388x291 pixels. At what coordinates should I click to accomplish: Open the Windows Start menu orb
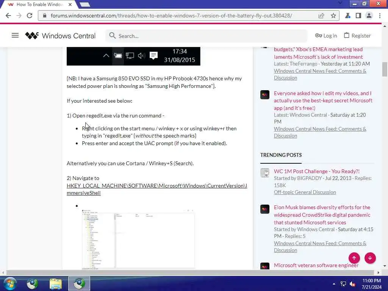point(10,283)
